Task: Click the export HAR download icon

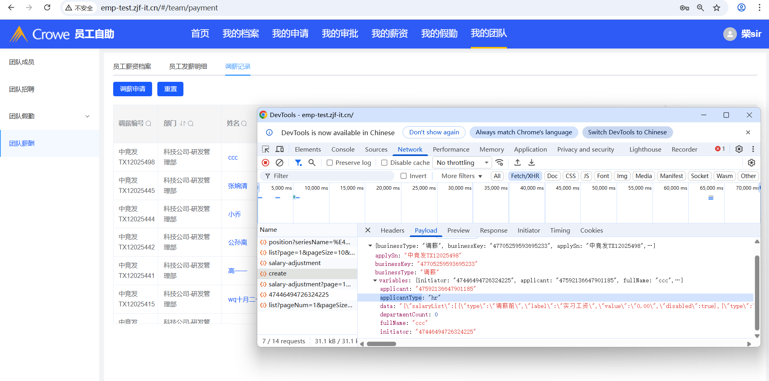Action: 531,162
